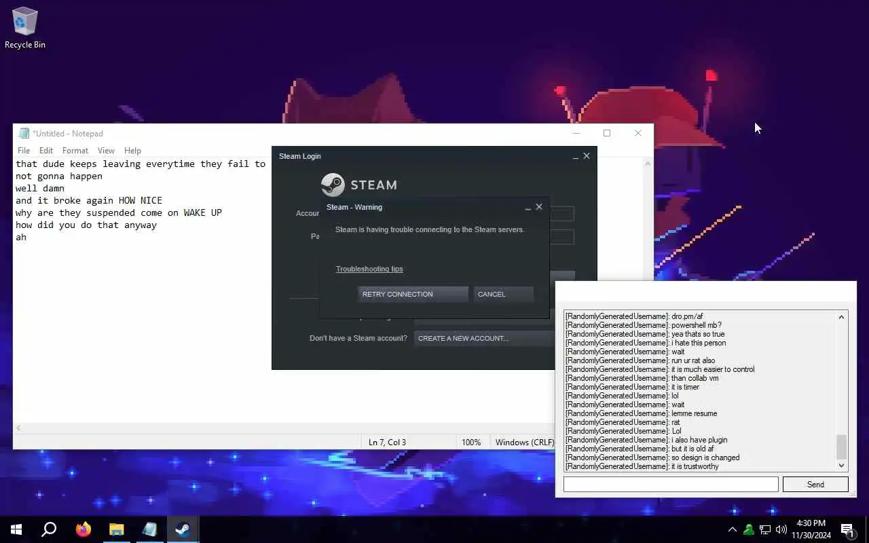
Task: Click chat scrollbar up arrow
Action: pos(842,317)
